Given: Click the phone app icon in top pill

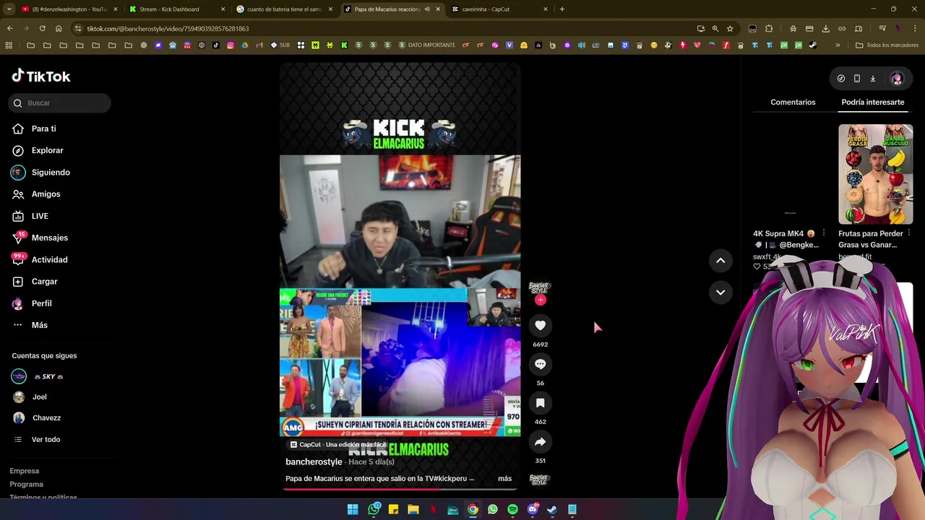Looking at the screenshot, I should [857, 79].
